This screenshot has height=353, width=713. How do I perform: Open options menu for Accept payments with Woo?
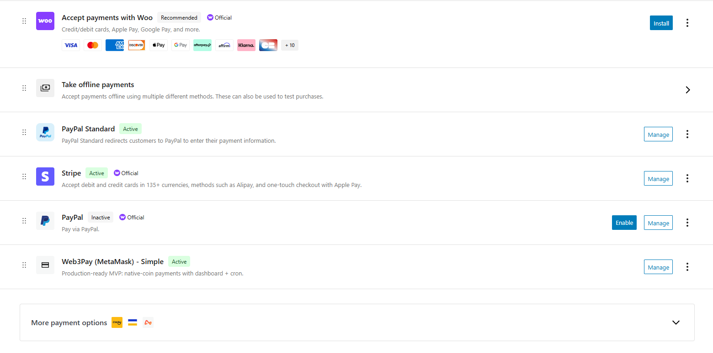click(687, 23)
